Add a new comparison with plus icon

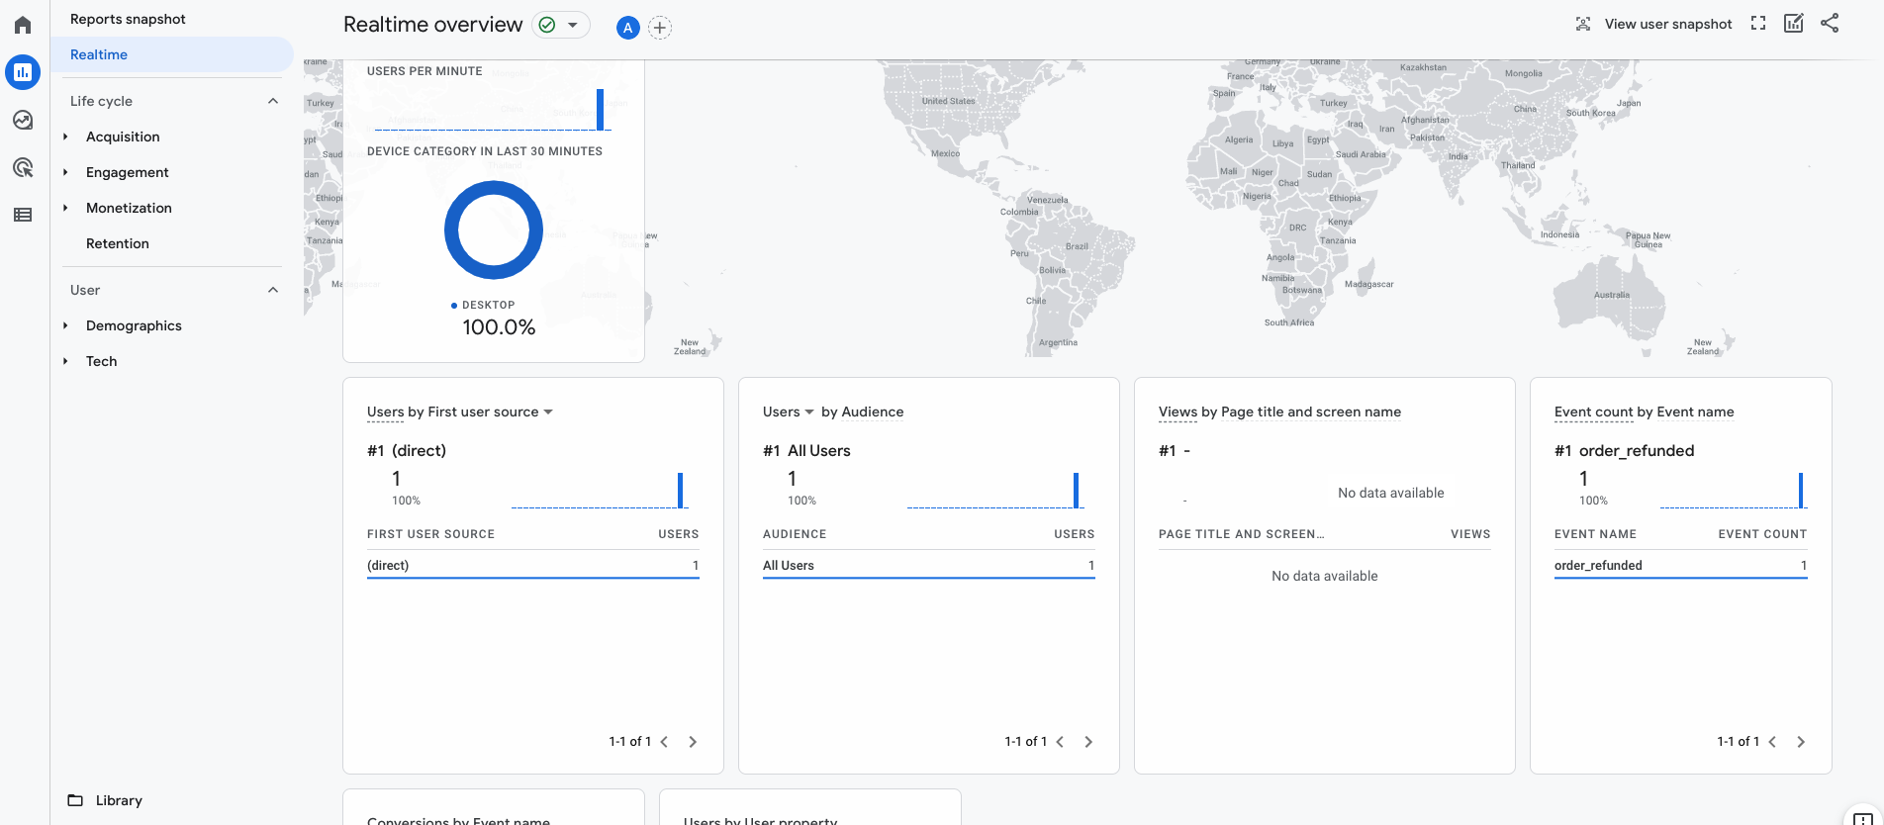tap(660, 28)
